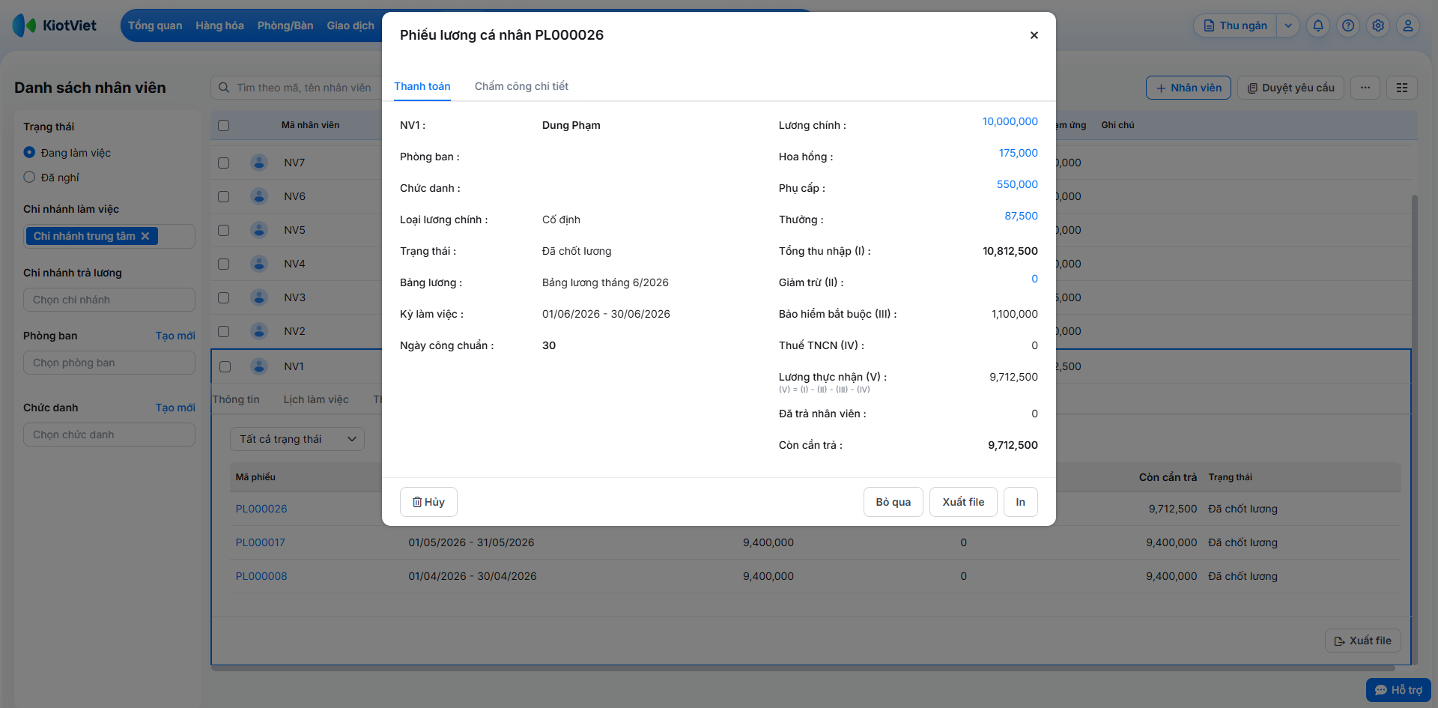
Task: Click the Nhân viên add button
Action: pos(1188,88)
